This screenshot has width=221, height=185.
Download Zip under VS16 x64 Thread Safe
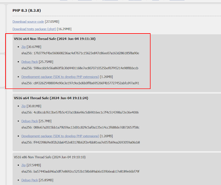point(23,106)
